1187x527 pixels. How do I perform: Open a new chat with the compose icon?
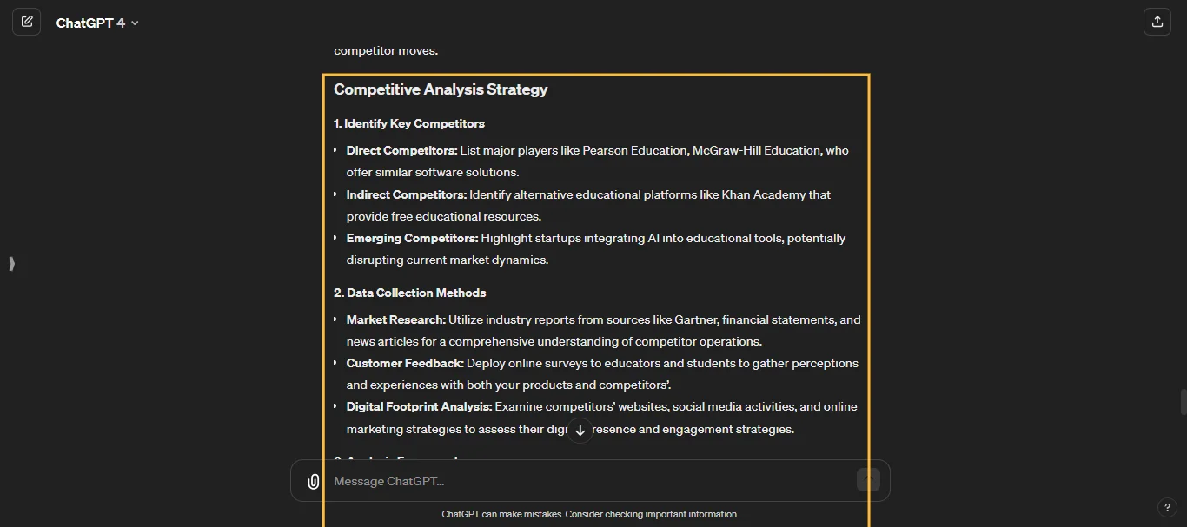pos(26,21)
